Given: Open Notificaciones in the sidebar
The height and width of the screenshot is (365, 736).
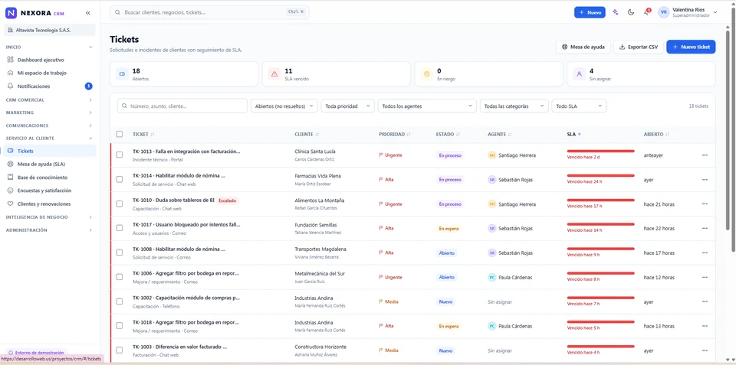Looking at the screenshot, I should [50, 86].
